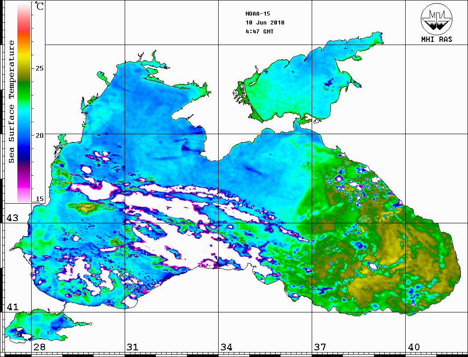The height and width of the screenshot is (357, 468).
Task: Click the MHI RAS circular logo
Action: 436,19
